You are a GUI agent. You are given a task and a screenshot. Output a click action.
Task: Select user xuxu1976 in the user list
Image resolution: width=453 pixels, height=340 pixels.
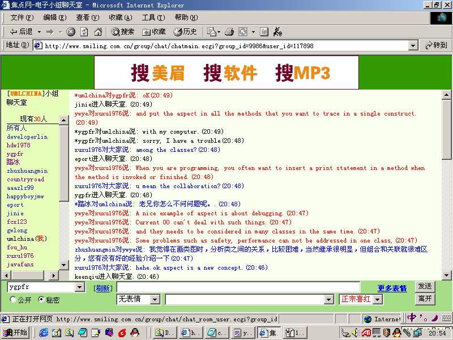click(20, 256)
